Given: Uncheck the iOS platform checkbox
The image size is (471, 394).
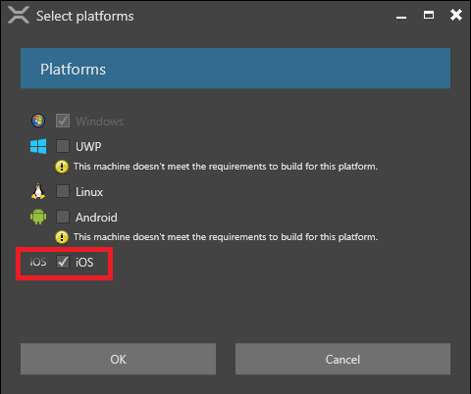Looking at the screenshot, I should pyautogui.click(x=63, y=262).
